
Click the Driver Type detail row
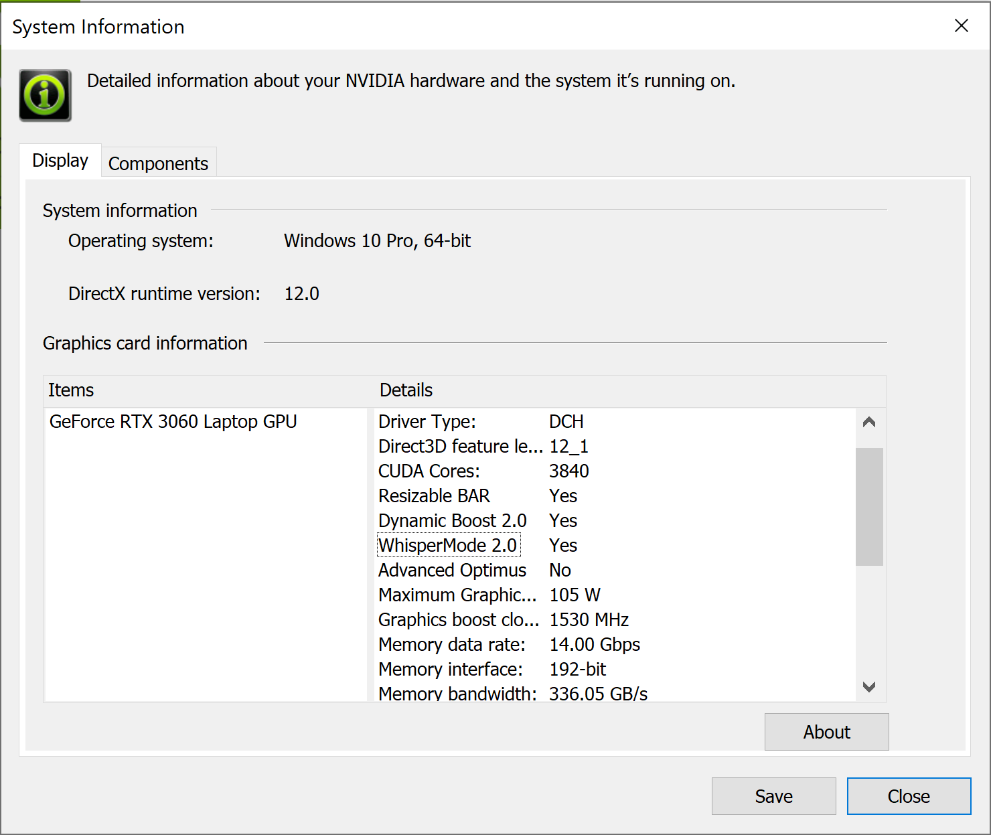pos(427,422)
